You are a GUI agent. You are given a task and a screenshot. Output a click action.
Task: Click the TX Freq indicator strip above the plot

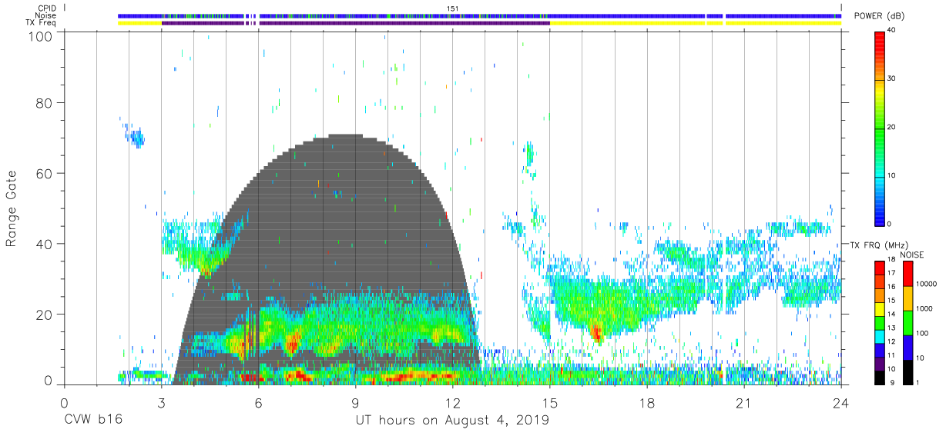click(x=479, y=23)
